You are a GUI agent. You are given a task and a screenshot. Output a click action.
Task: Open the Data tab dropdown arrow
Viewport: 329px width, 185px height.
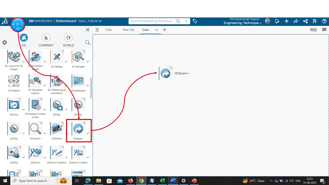157,30
